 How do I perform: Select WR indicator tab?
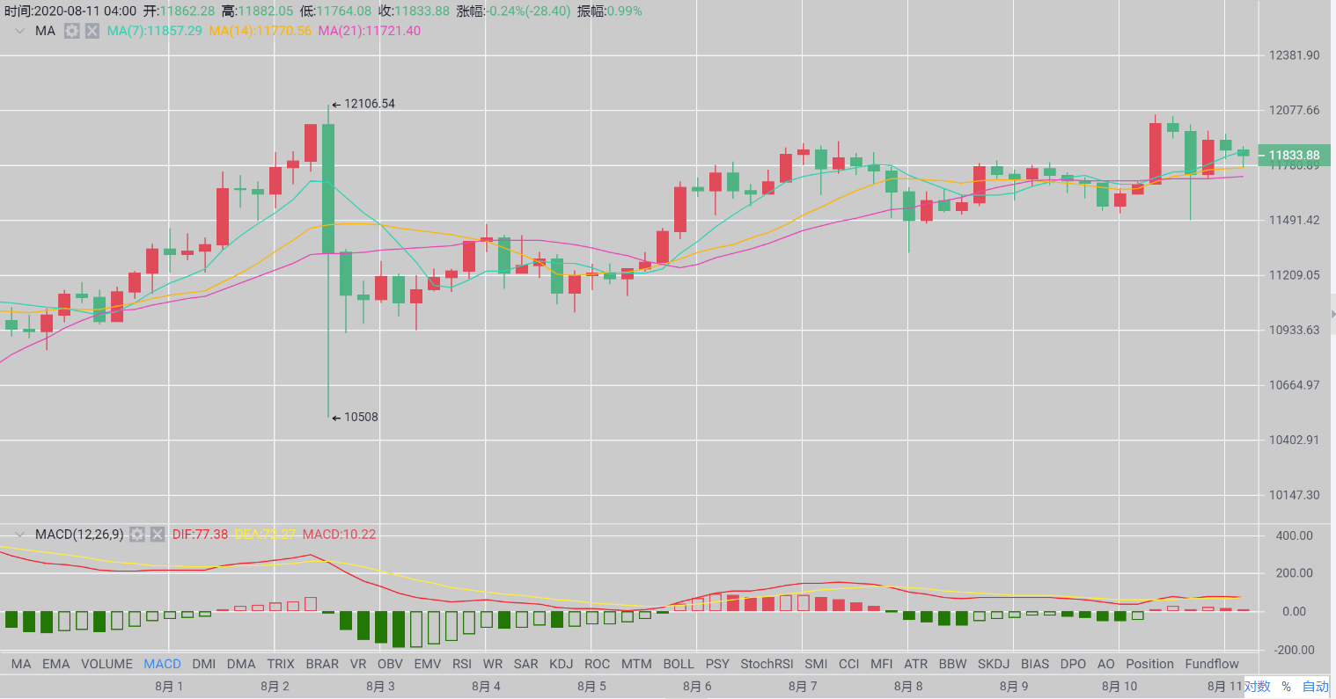pyautogui.click(x=493, y=664)
